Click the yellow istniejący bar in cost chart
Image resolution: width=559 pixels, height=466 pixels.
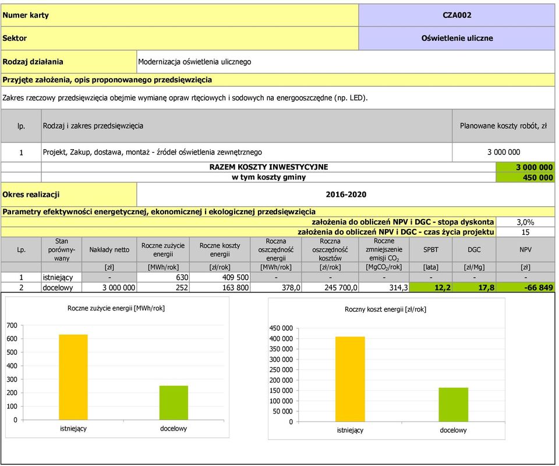(x=350, y=379)
